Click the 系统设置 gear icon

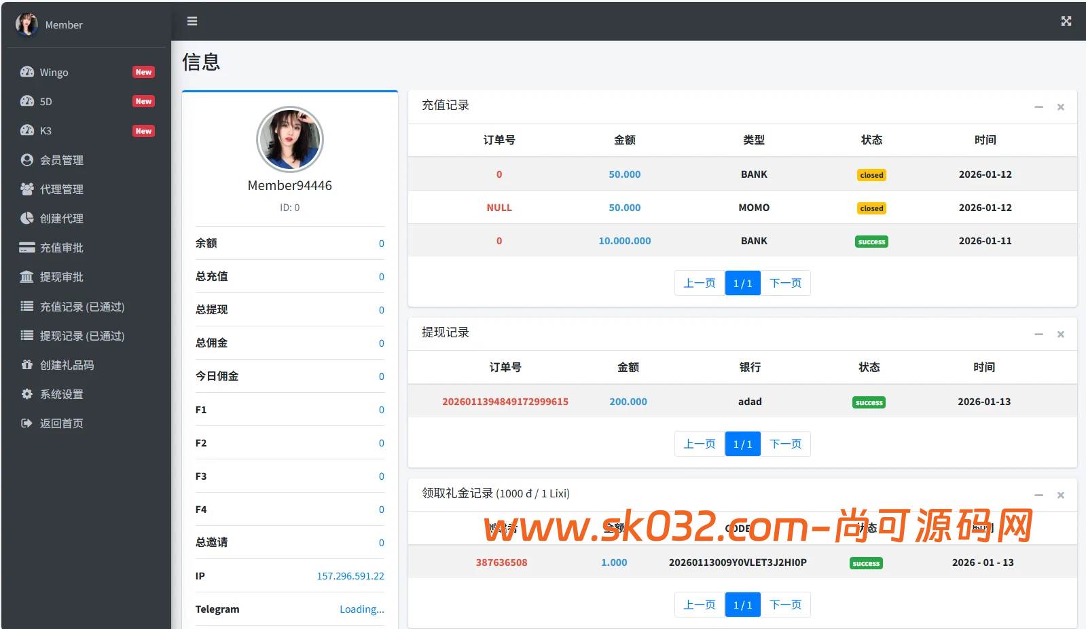pyautogui.click(x=27, y=394)
